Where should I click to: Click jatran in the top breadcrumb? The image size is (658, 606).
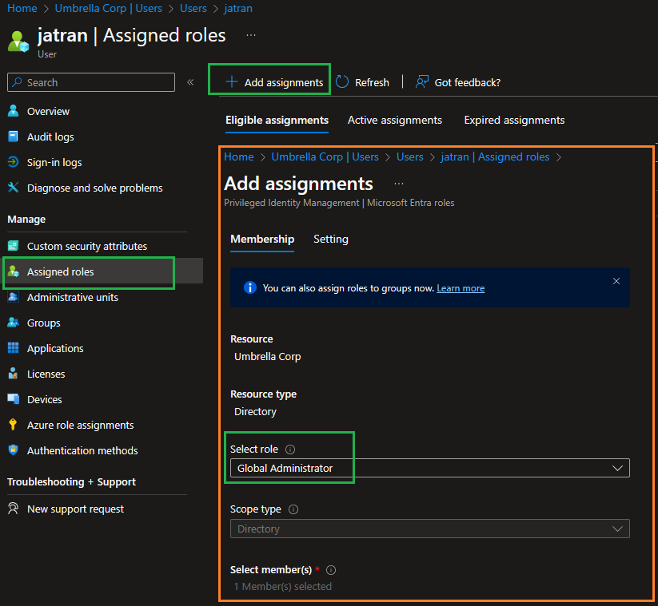[x=238, y=8]
